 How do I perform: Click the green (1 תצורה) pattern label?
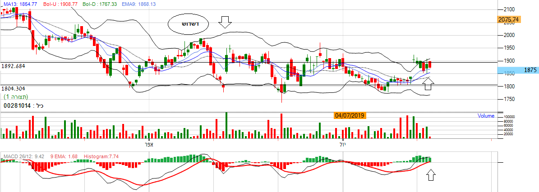[x=16, y=97]
